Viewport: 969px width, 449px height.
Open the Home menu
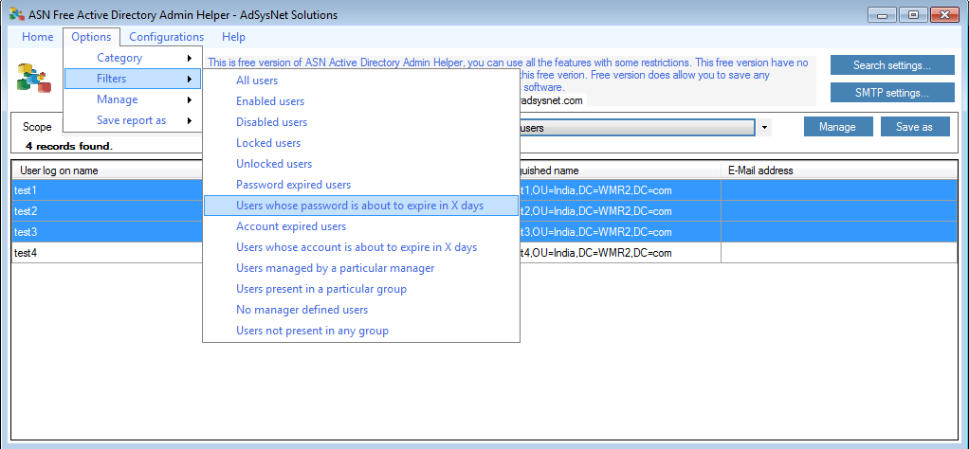[38, 37]
